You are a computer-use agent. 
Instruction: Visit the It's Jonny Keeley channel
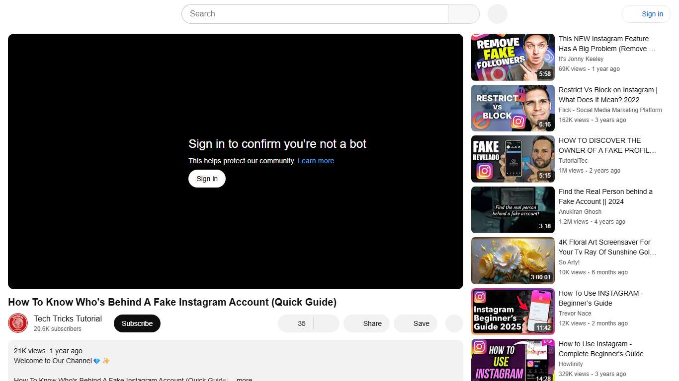coord(581,59)
